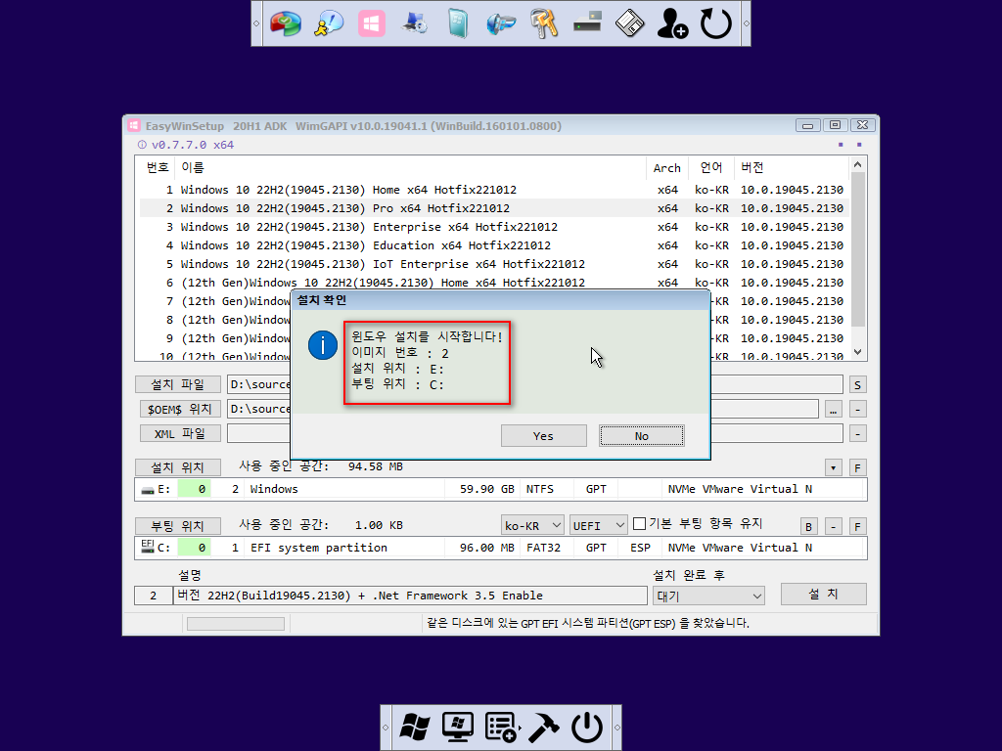The height and width of the screenshot is (751, 1002).
Task: Click the power button icon in bottom dock
Action: click(587, 728)
